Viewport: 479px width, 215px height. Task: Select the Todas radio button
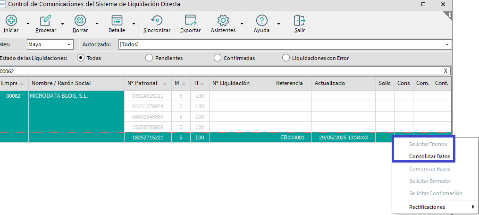[x=81, y=58]
